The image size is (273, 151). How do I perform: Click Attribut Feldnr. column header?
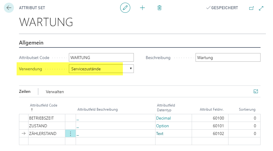pos(212,109)
